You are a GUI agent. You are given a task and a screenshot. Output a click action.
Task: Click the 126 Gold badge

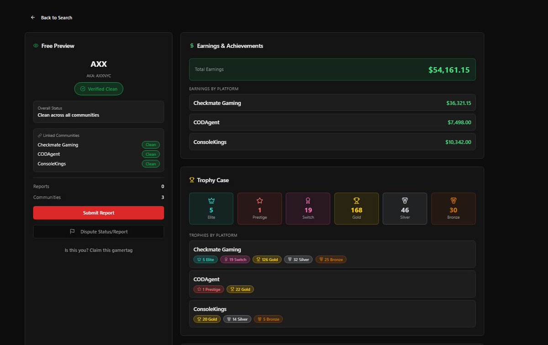click(267, 260)
